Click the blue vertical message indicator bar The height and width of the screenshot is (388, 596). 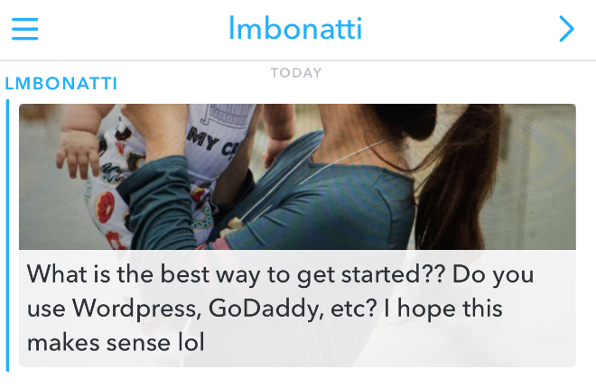coord(7,236)
